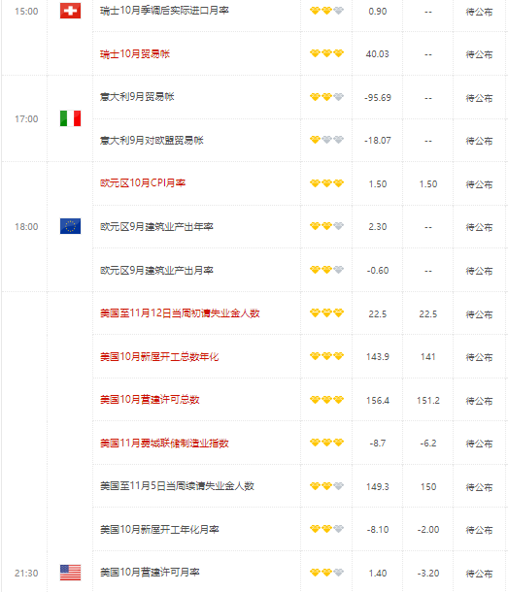This screenshot has height=592, width=508.
Task: Click the 21:30 time cell
Action: 26,574
